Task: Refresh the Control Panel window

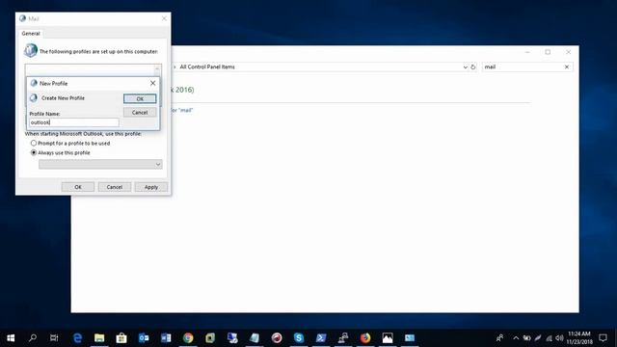Action: click(473, 67)
